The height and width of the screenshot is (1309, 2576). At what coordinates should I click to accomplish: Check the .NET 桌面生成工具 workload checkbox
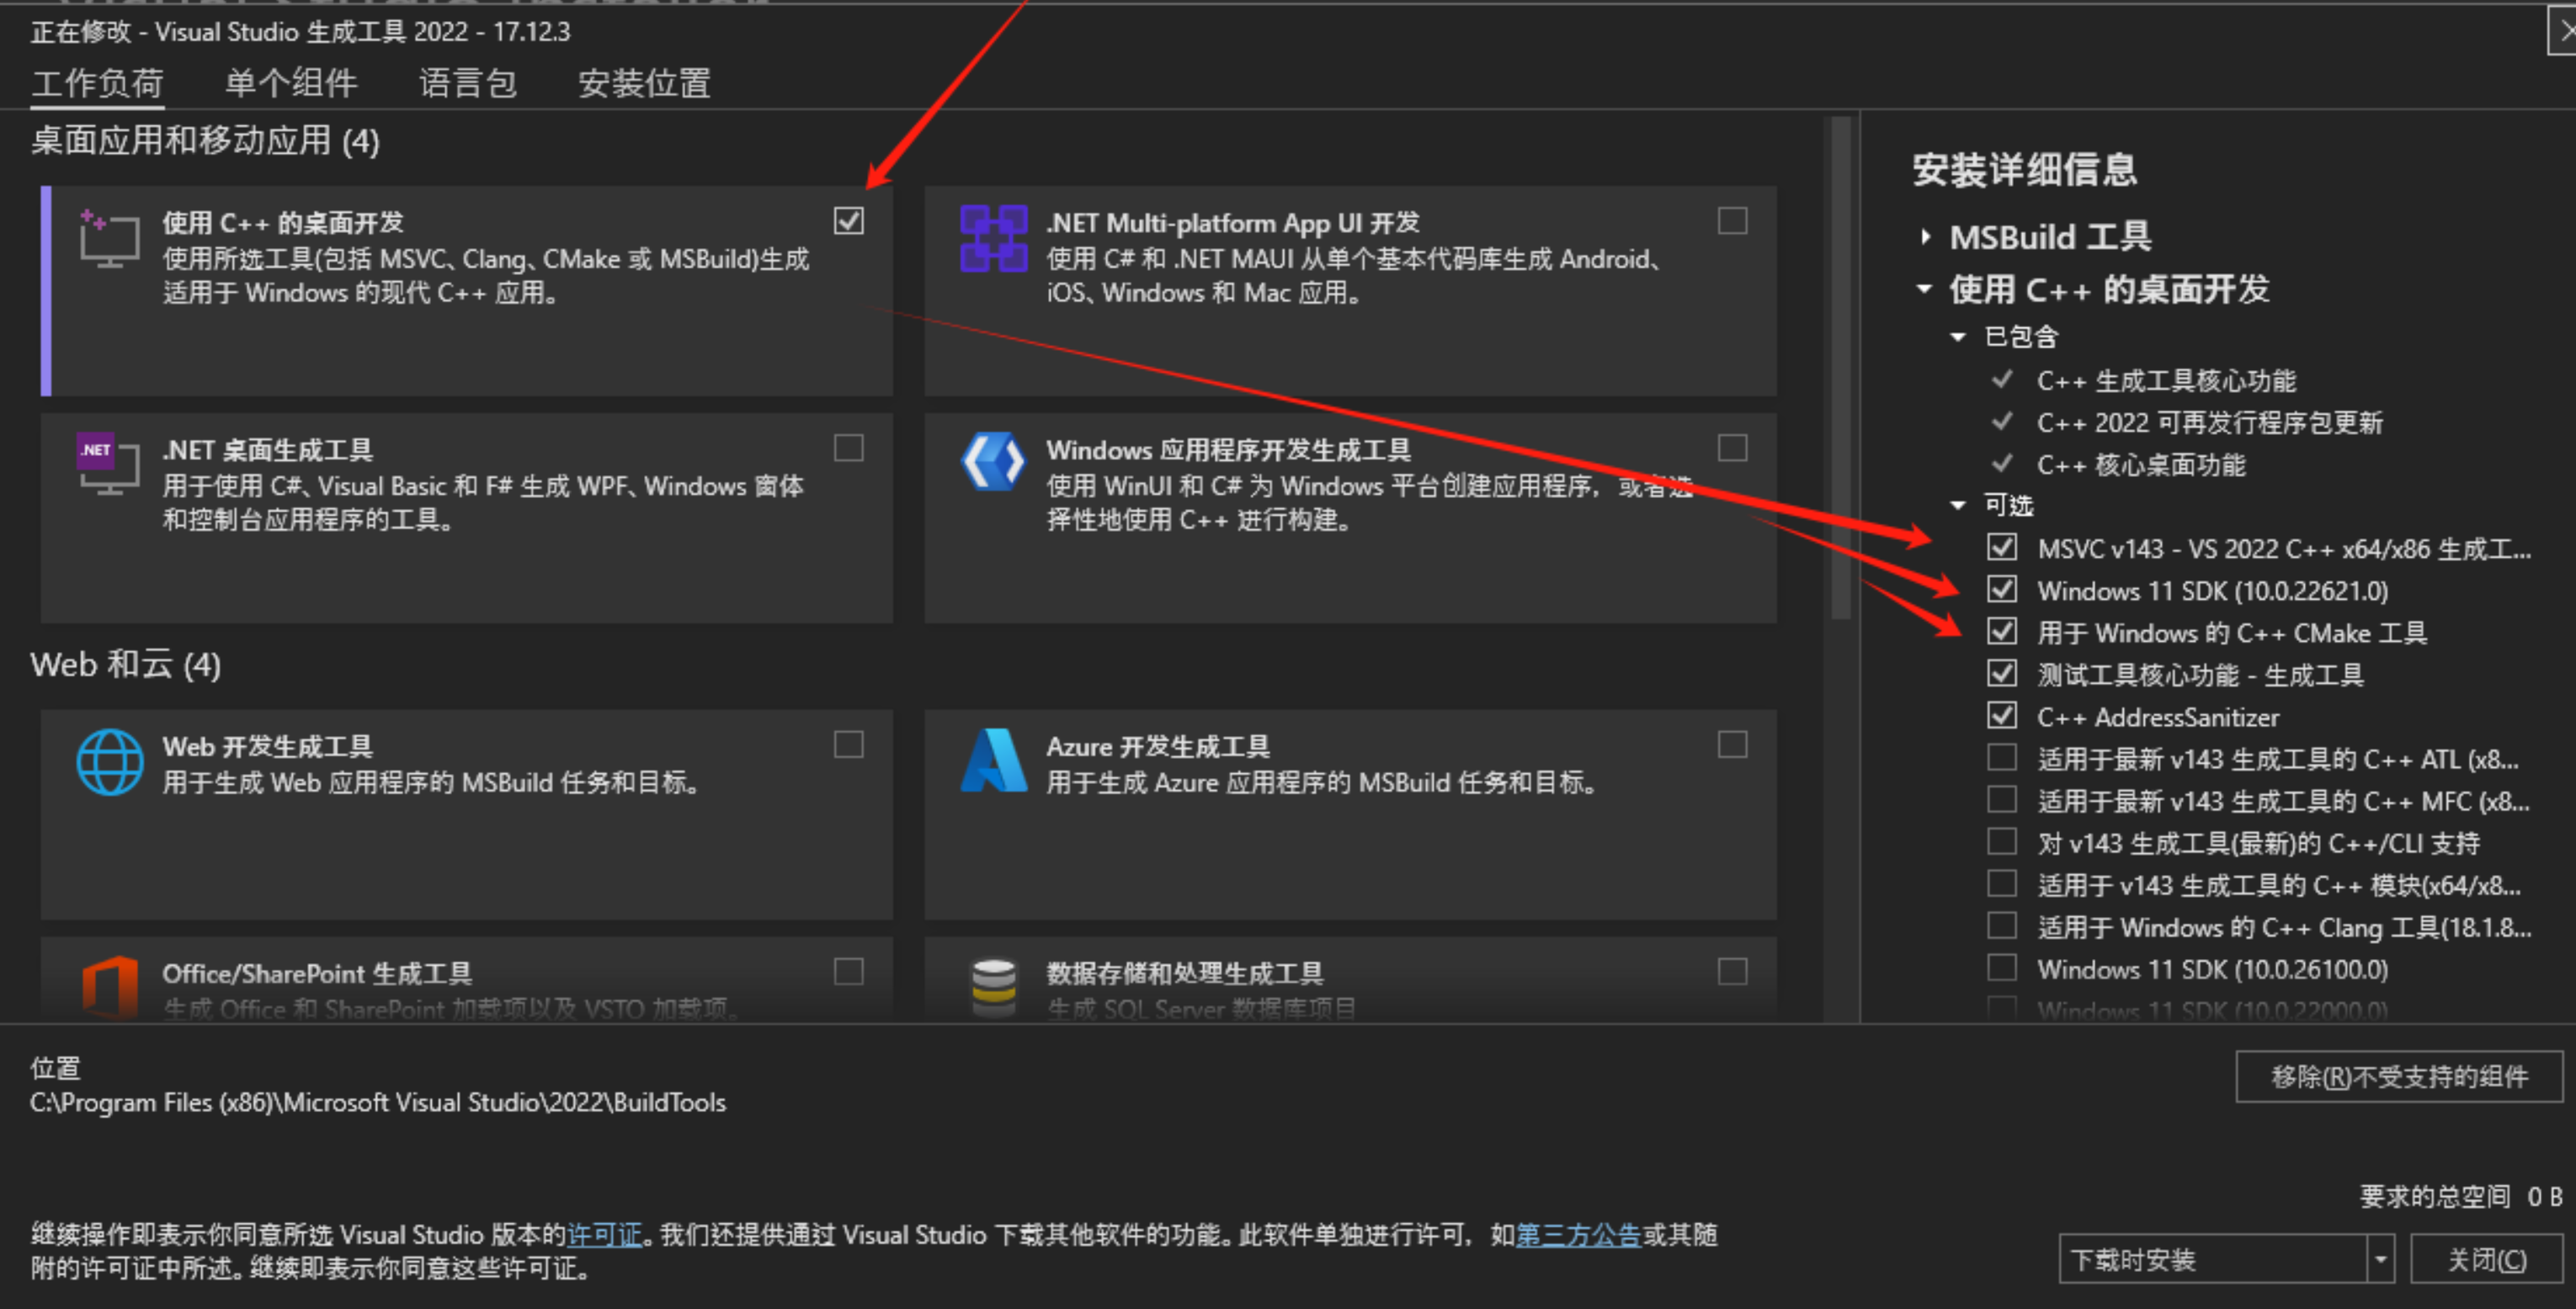[849, 448]
